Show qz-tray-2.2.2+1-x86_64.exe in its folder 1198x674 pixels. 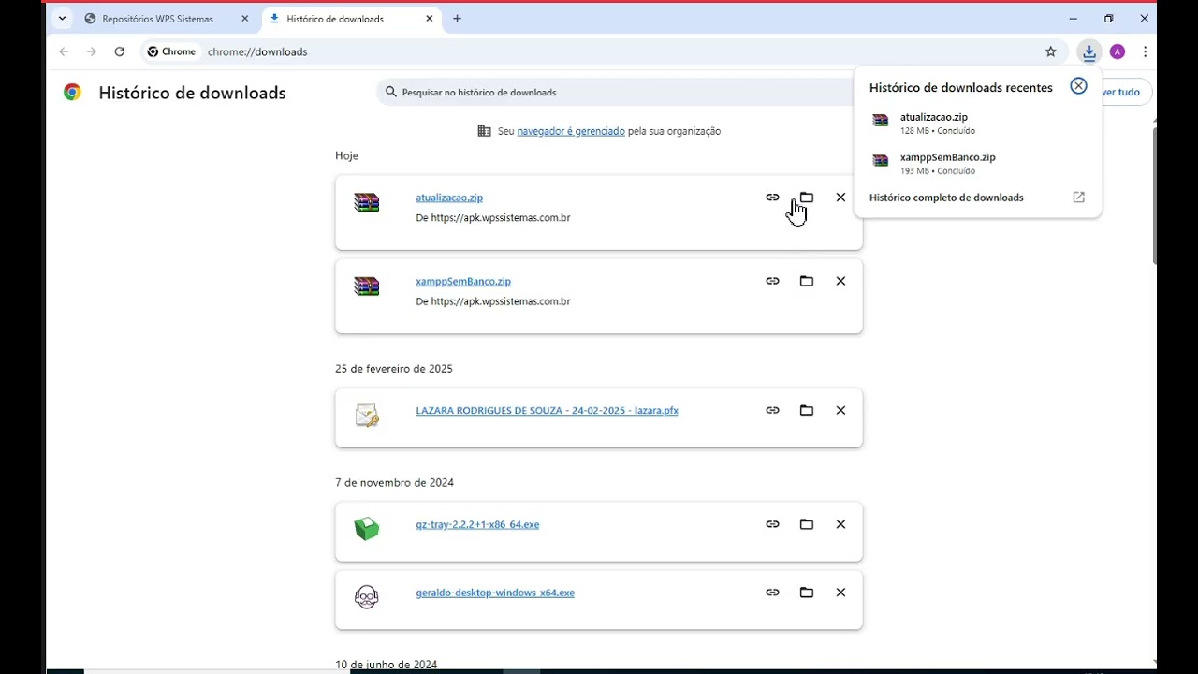point(807,524)
